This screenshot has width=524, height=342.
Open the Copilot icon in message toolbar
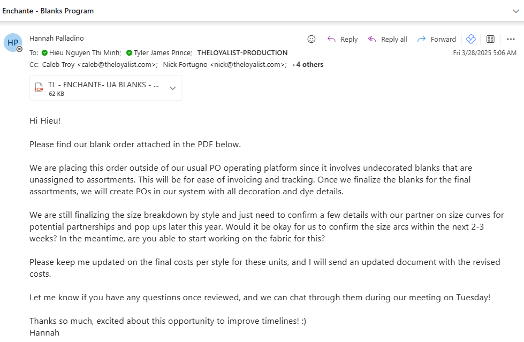[470, 39]
